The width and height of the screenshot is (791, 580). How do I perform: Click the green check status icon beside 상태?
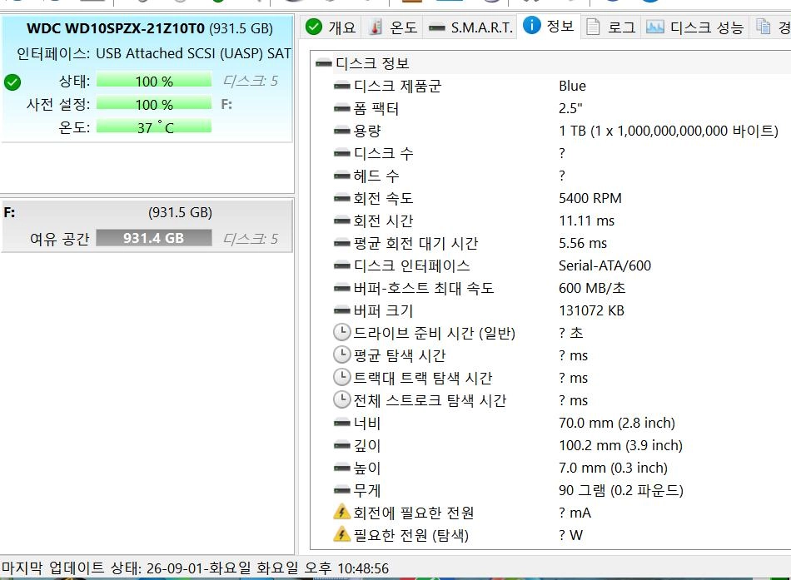(12, 82)
